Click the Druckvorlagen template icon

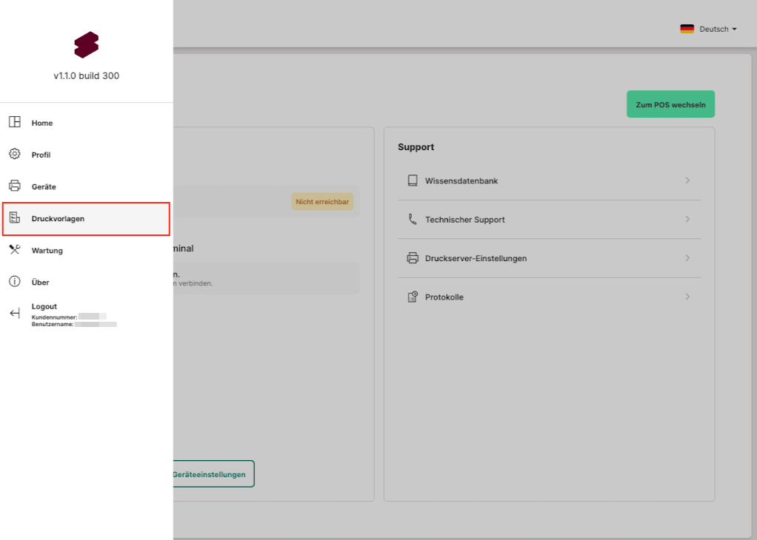[x=14, y=218]
